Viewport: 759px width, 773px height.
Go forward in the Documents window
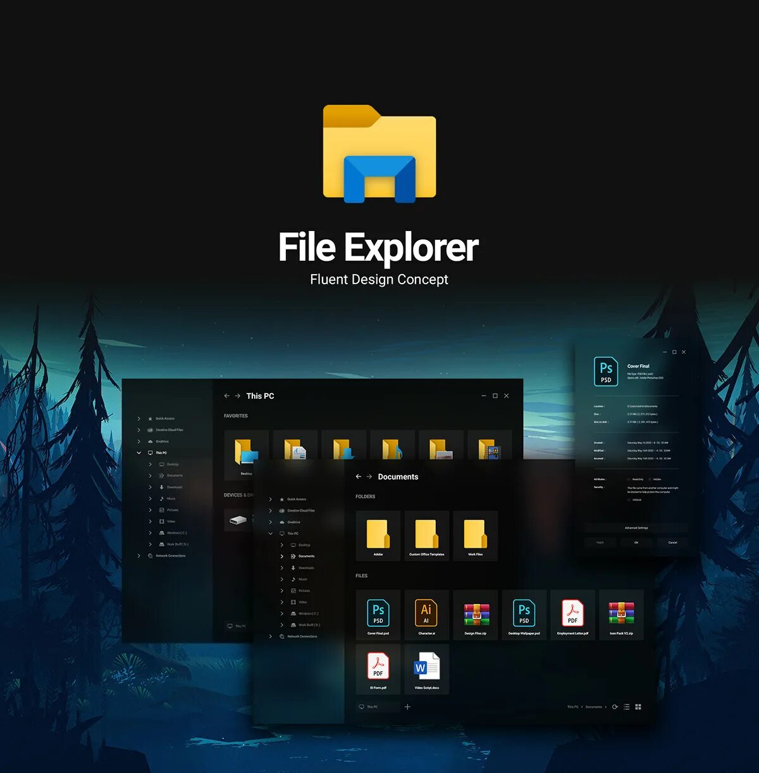369,477
